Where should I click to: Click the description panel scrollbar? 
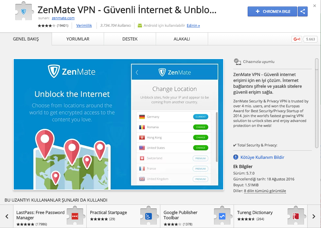[317, 103]
